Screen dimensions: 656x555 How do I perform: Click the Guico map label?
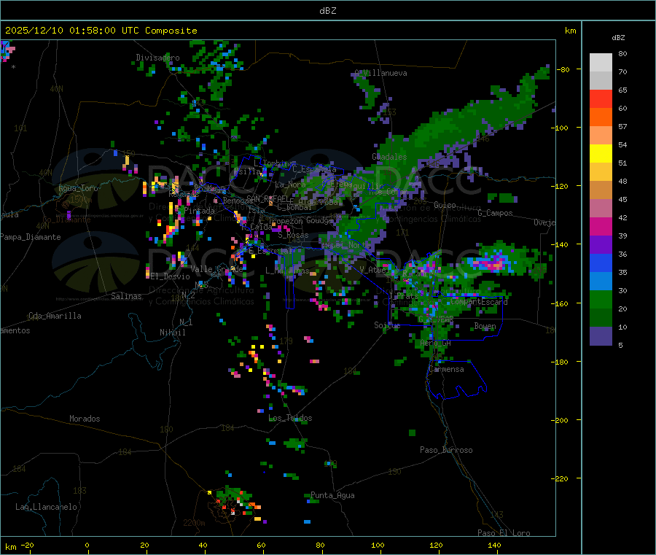445,206
